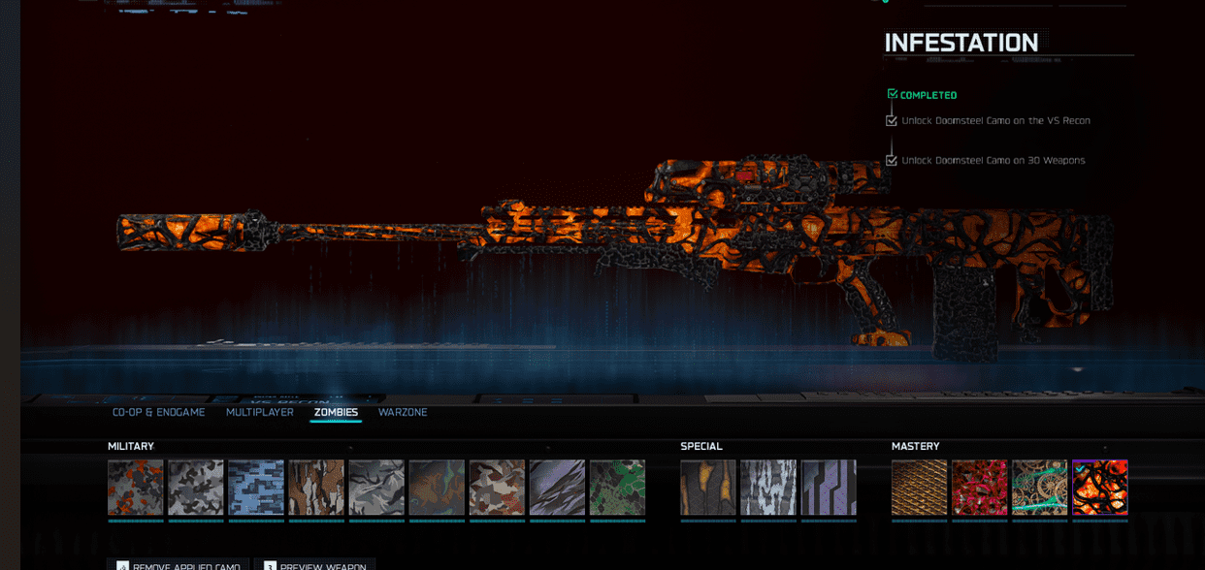Click checkbox for Doomsteel on 30 Weapons
The image size is (1205, 570).
(x=892, y=161)
